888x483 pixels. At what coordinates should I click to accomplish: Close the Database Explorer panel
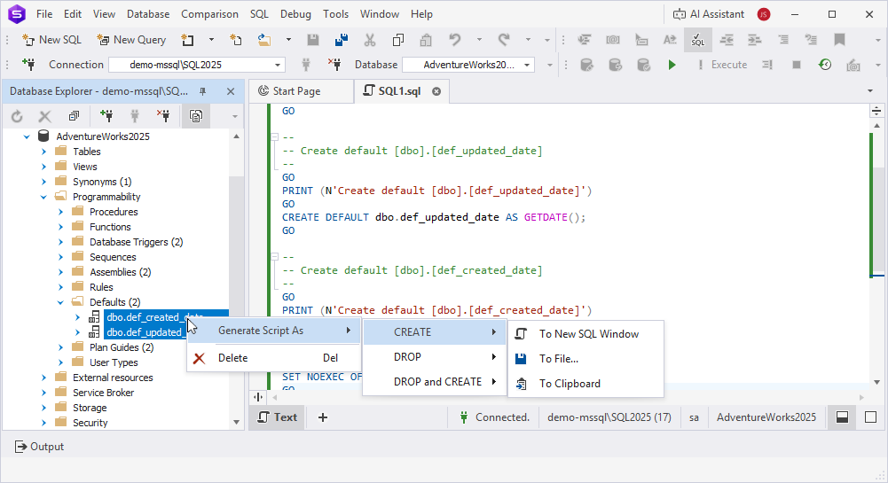pyautogui.click(x=231, y=91)
